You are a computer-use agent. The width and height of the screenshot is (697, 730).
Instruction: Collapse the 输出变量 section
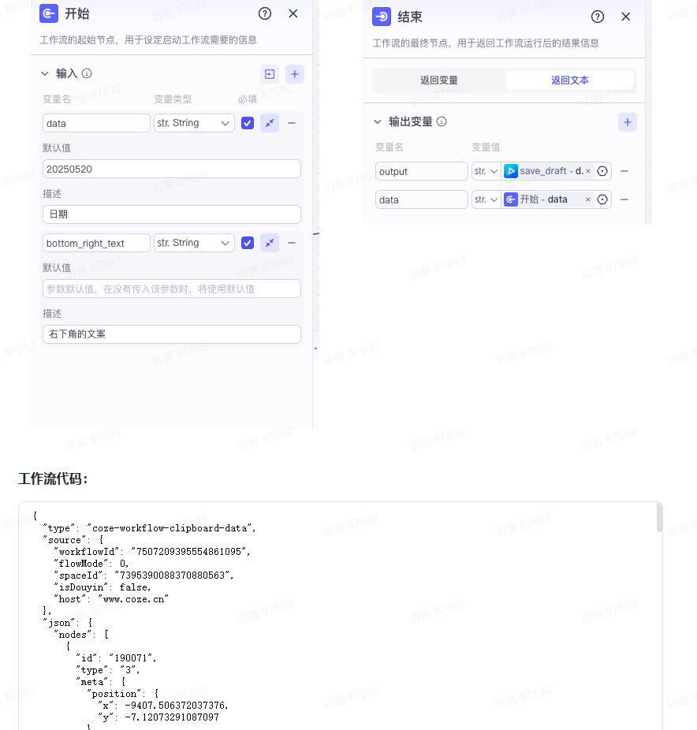[x=378, y=122]
